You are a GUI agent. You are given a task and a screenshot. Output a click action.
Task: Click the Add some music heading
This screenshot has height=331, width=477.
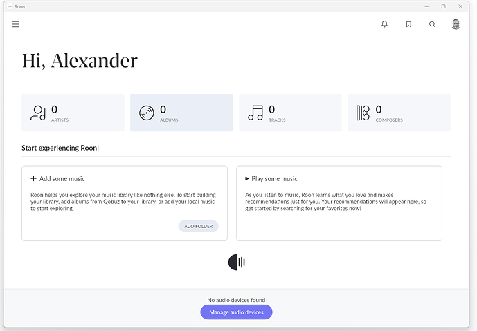pyautogui.click(x=62, y=178)
